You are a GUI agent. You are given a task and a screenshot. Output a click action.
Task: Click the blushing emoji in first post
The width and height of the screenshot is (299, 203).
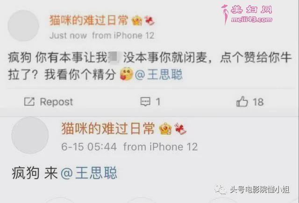click(x=126, y=74)
